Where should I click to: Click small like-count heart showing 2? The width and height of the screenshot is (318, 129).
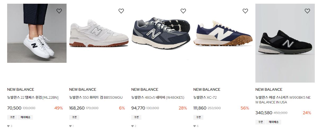pyautogui.click(x=132, y=126)
